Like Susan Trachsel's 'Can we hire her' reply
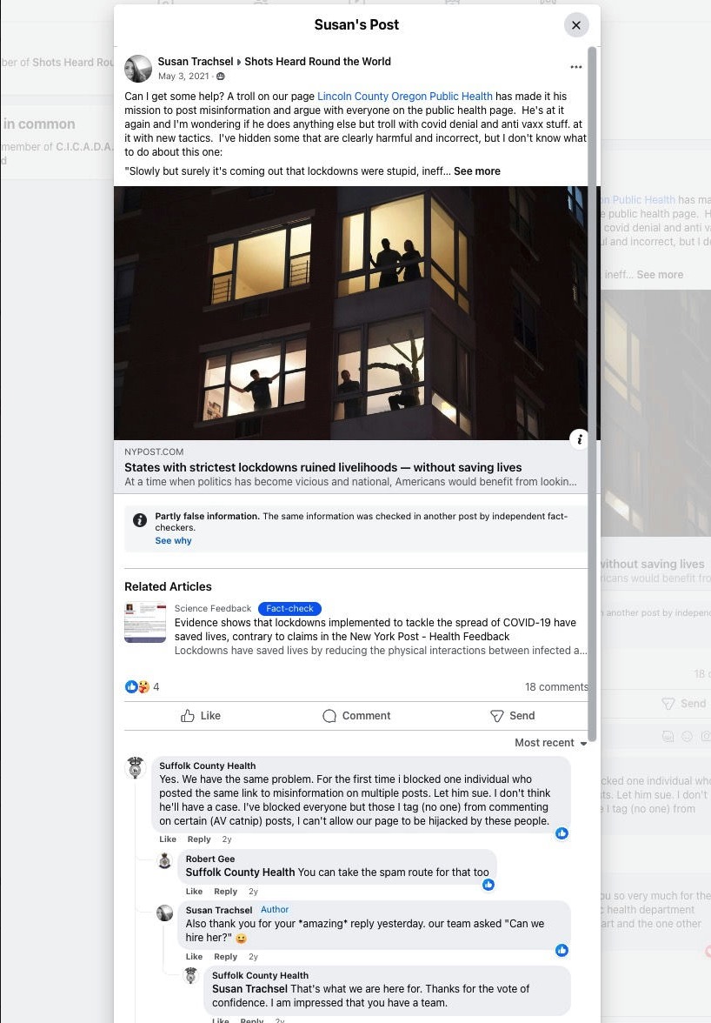Screen dimensions: 711x1023 point(194,957)
